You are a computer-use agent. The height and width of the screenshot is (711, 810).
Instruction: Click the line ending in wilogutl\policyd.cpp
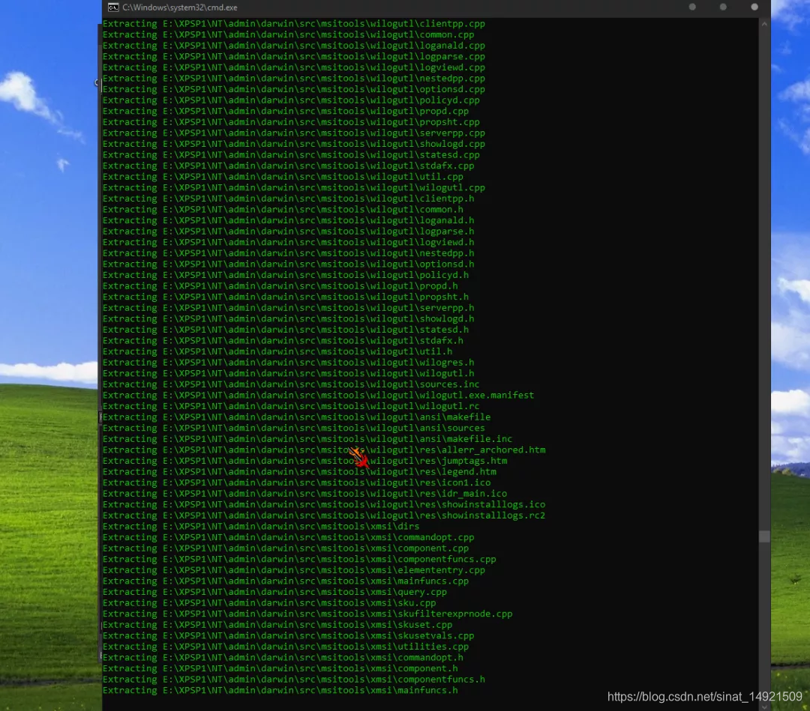pyautogui.click(x=291, y=100)
